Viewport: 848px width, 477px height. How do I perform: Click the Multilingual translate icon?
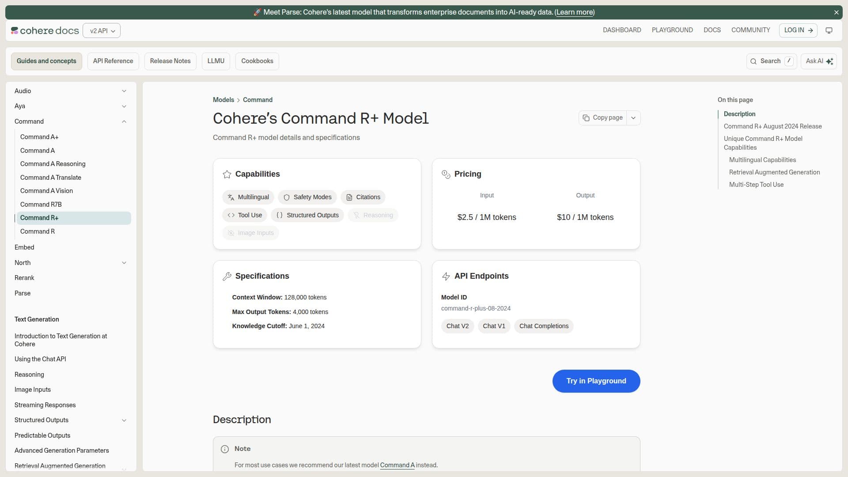[231, 197]
